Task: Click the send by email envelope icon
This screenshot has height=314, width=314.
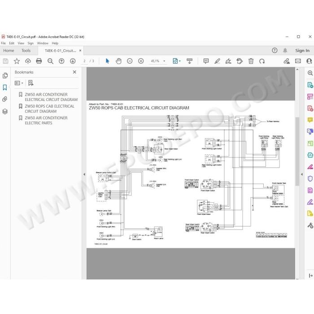Action: point(298,61)
